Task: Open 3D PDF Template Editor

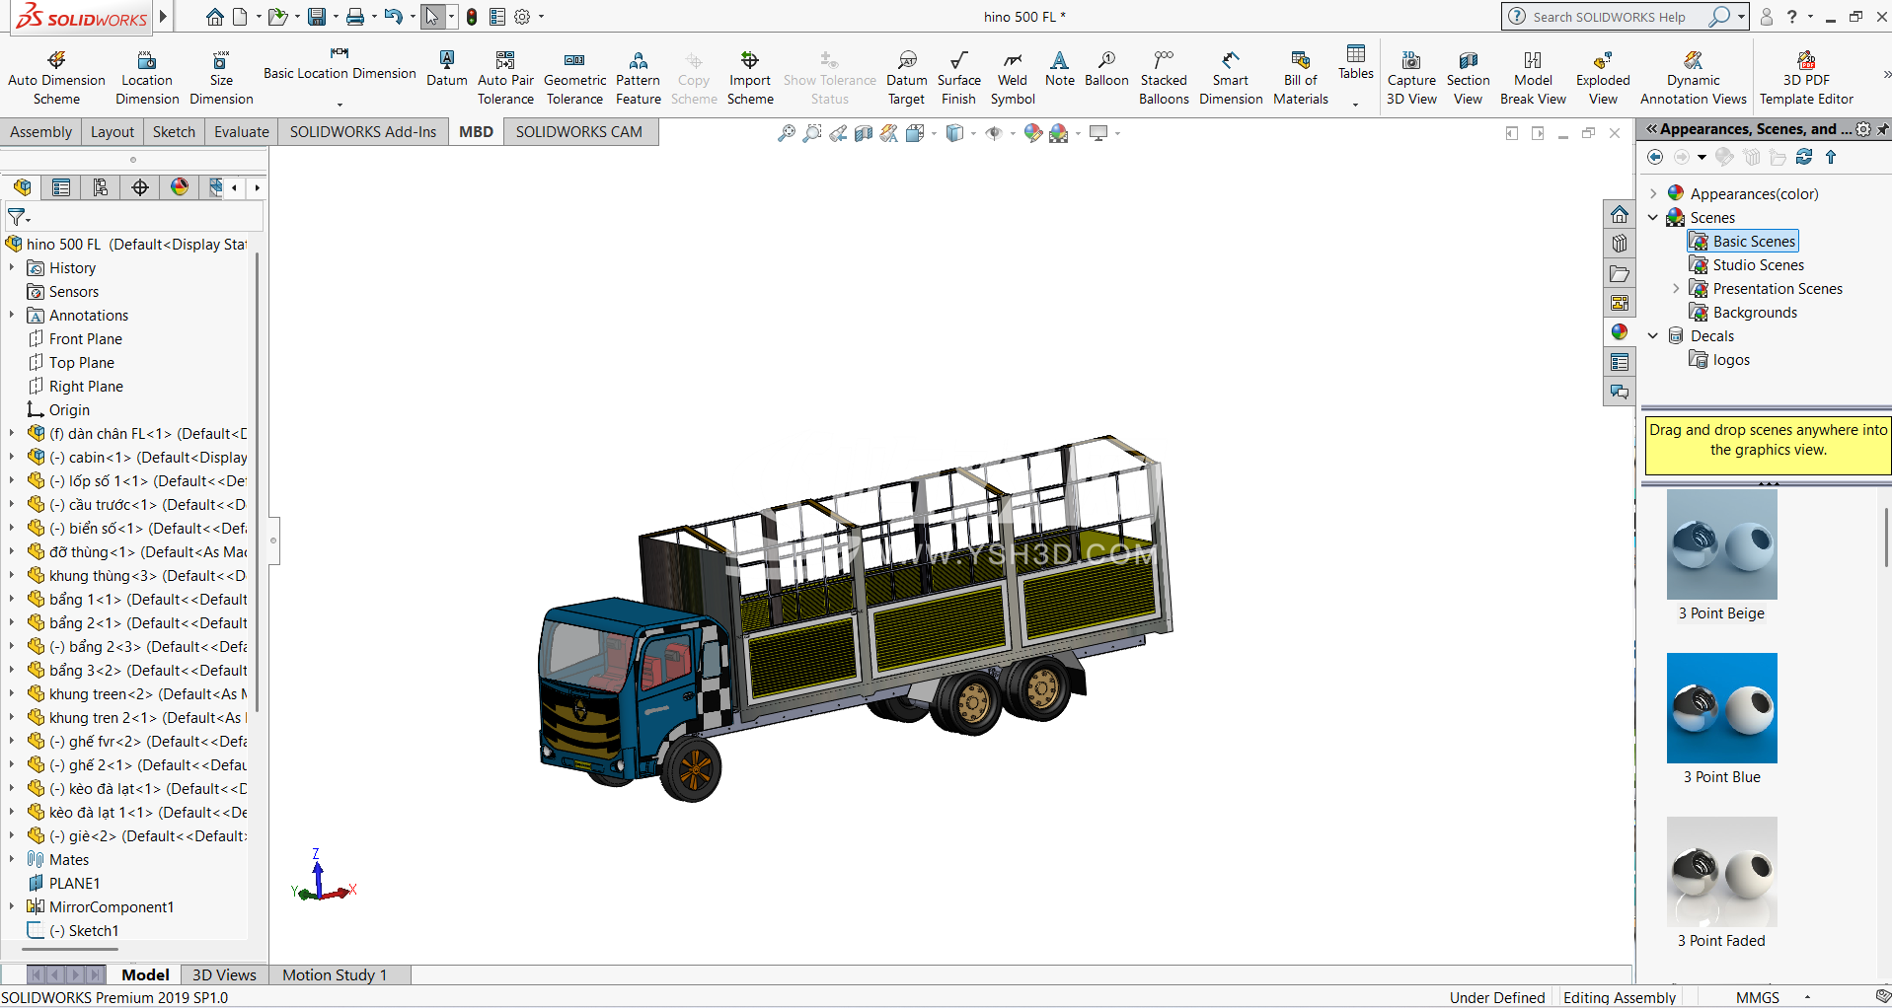Action: click(x=1806, y=78)
